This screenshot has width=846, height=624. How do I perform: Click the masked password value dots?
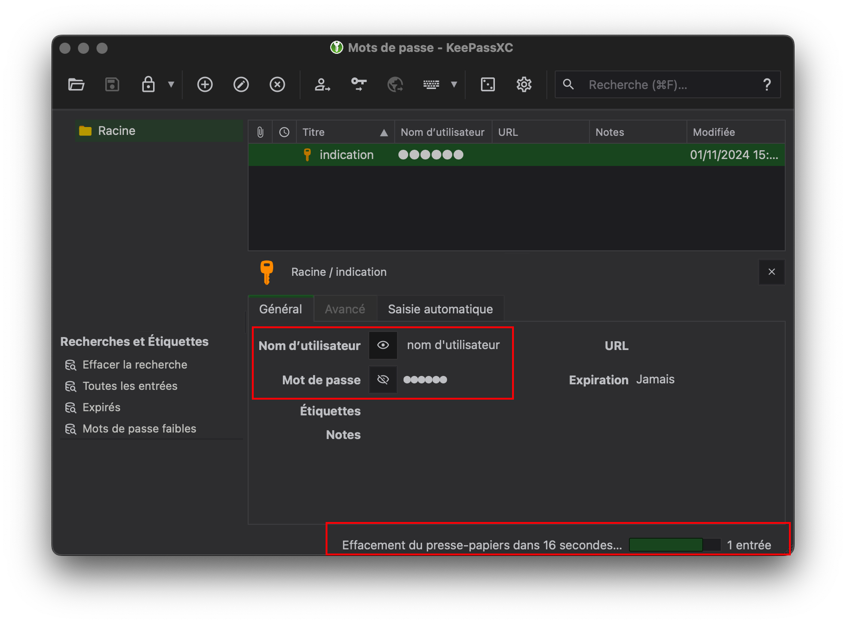point(425,380)
